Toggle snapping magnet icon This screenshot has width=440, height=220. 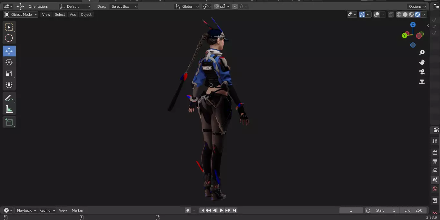click(217, 6)
